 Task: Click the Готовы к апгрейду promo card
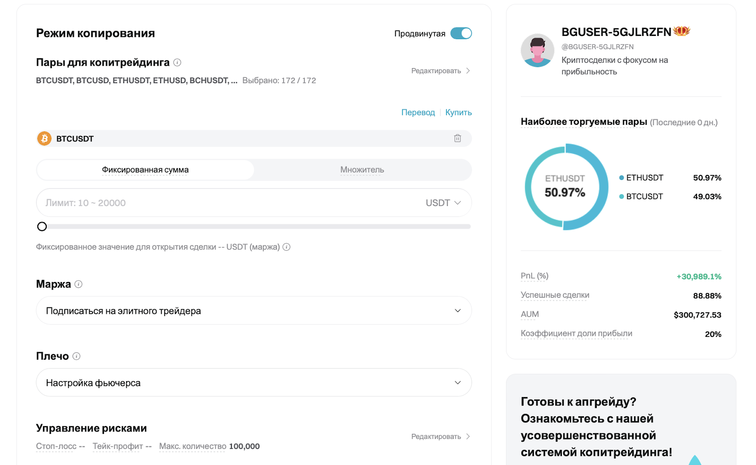point(621,420)
